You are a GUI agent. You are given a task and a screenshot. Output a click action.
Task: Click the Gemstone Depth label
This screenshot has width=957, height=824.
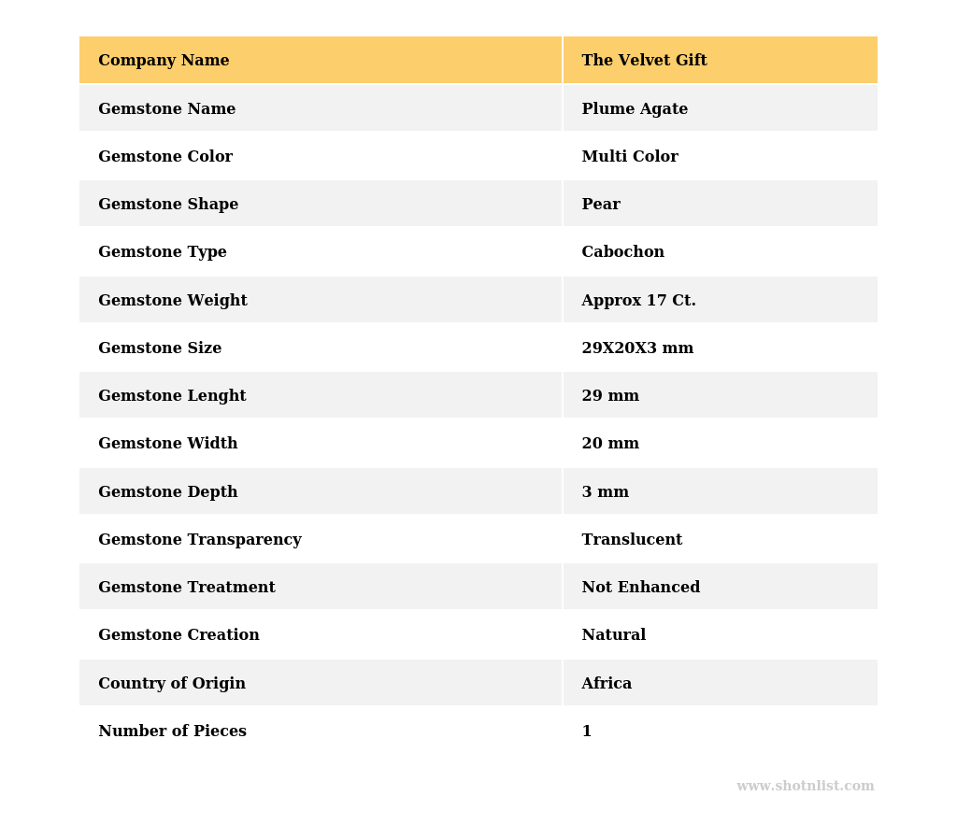[168, 492]
